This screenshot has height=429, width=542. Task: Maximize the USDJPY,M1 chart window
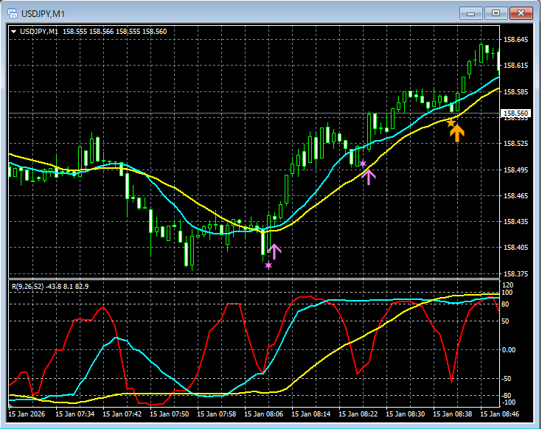click(496, 13)
